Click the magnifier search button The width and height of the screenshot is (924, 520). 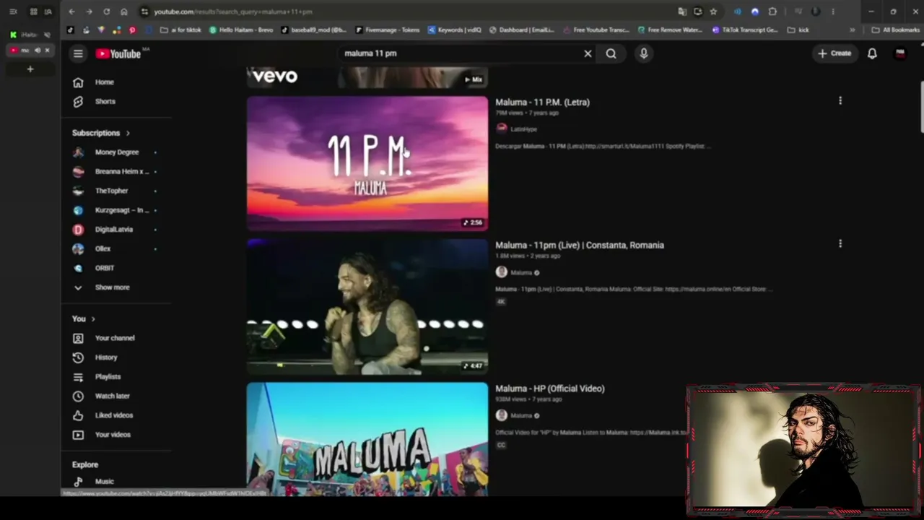pyautogui.click(x=611, y=53)
